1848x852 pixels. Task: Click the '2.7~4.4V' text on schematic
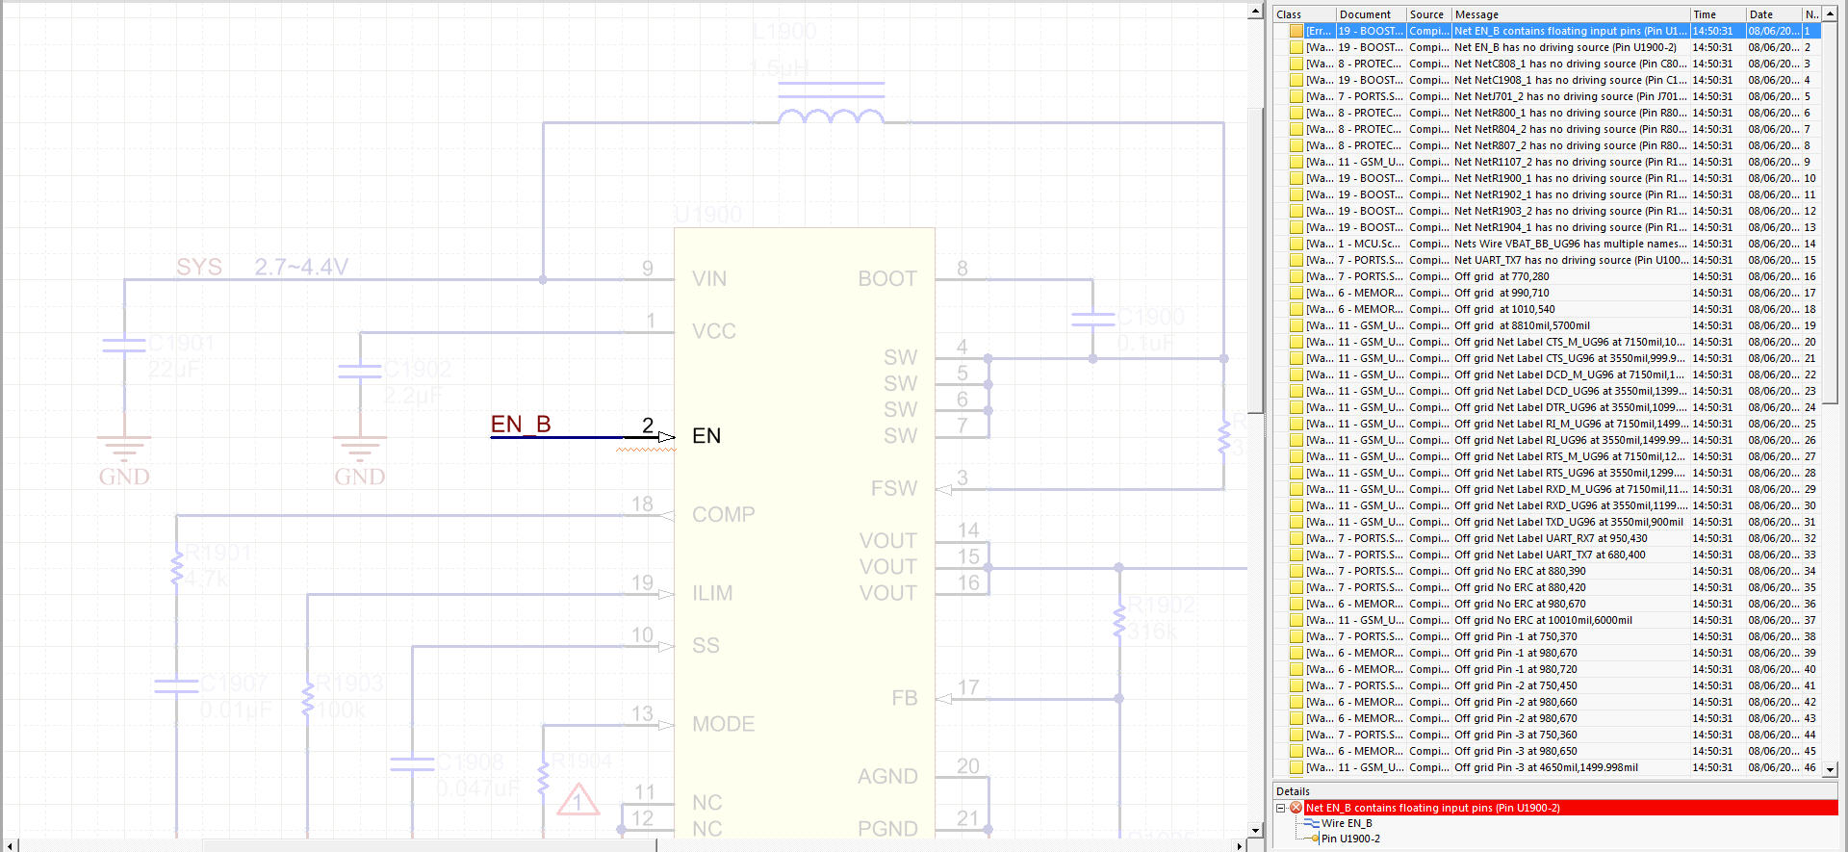tap(301, 267)
